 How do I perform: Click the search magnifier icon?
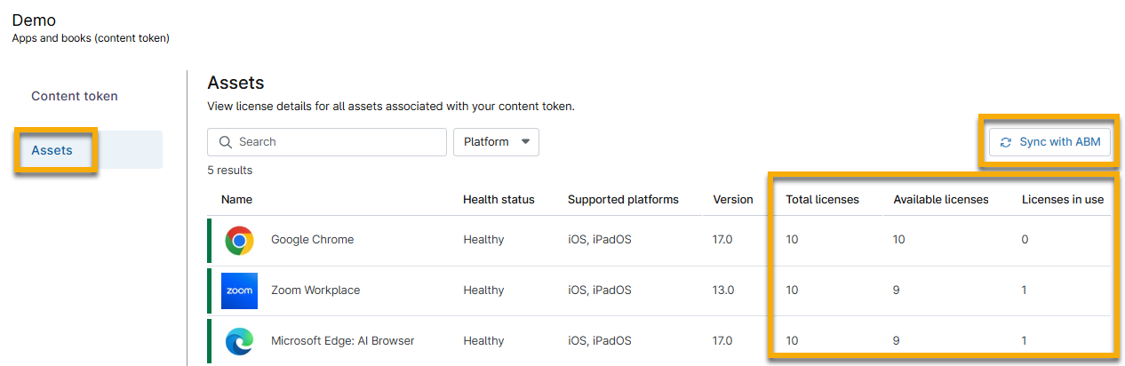point(225,142)
